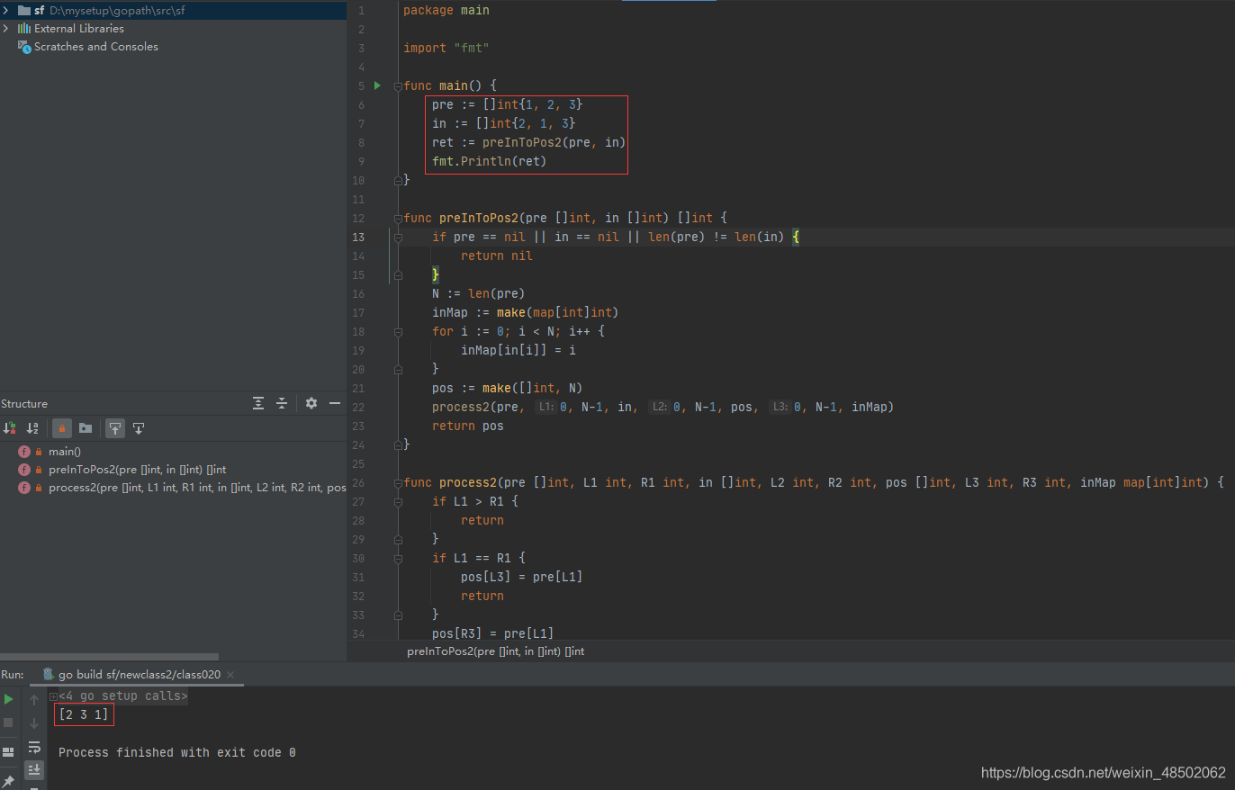This screenshot has height=790, width=1235.
Task: Select the External Libraries tree label
Action: [x=79, y=29]
